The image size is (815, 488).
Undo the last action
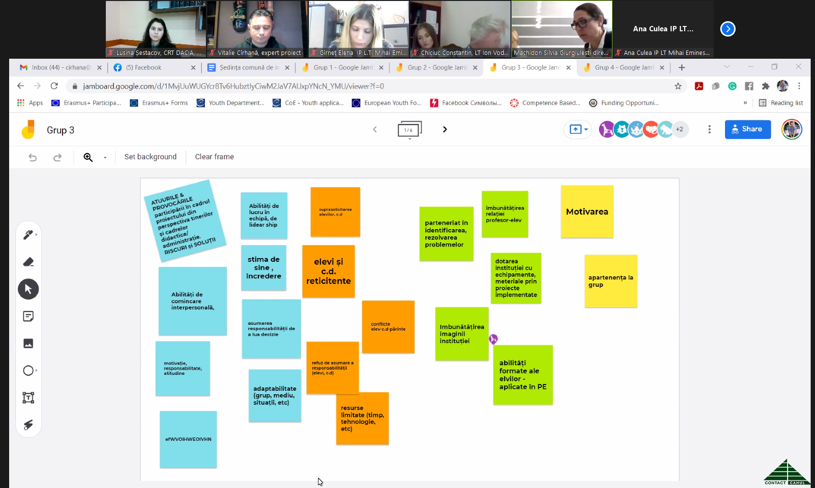33,157
